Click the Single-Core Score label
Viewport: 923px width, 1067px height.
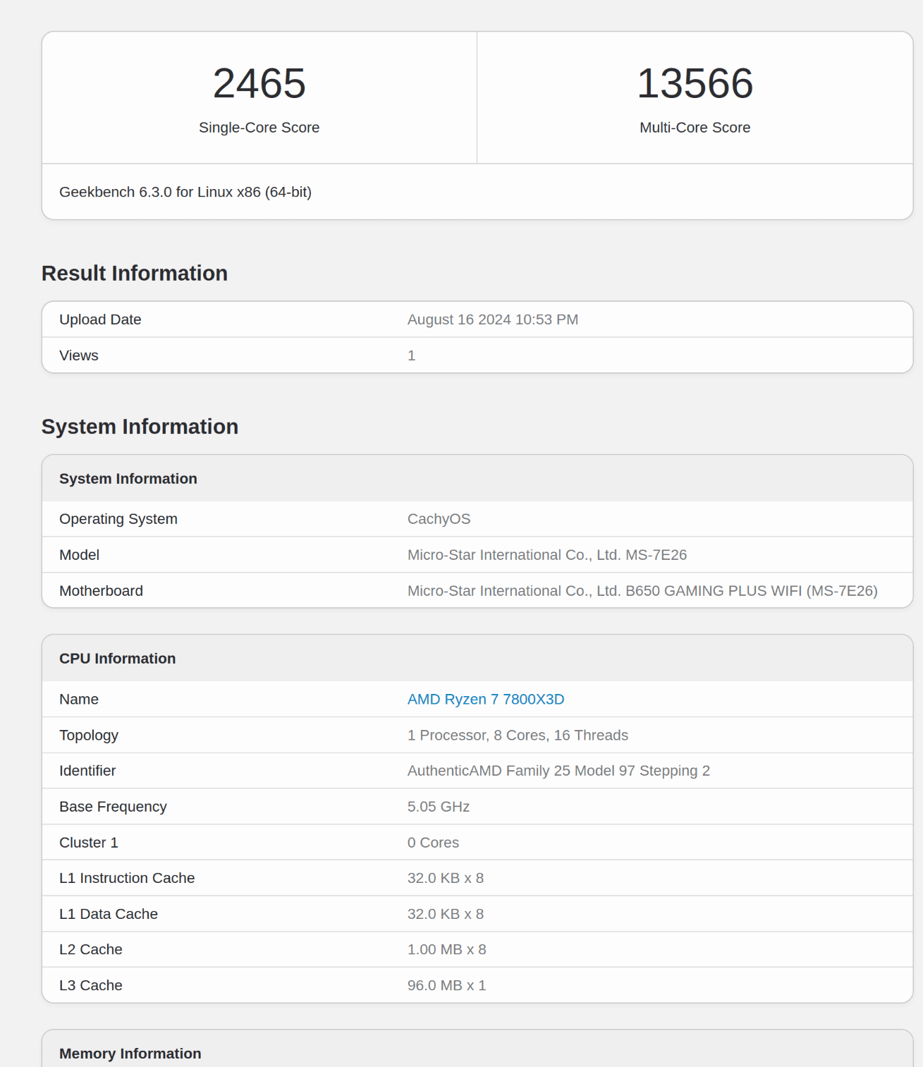click(259, 128)
